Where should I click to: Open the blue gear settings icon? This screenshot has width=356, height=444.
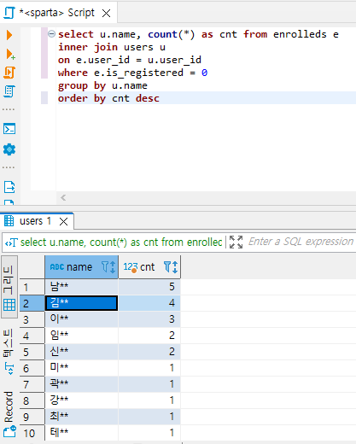(x=9, y=149)
